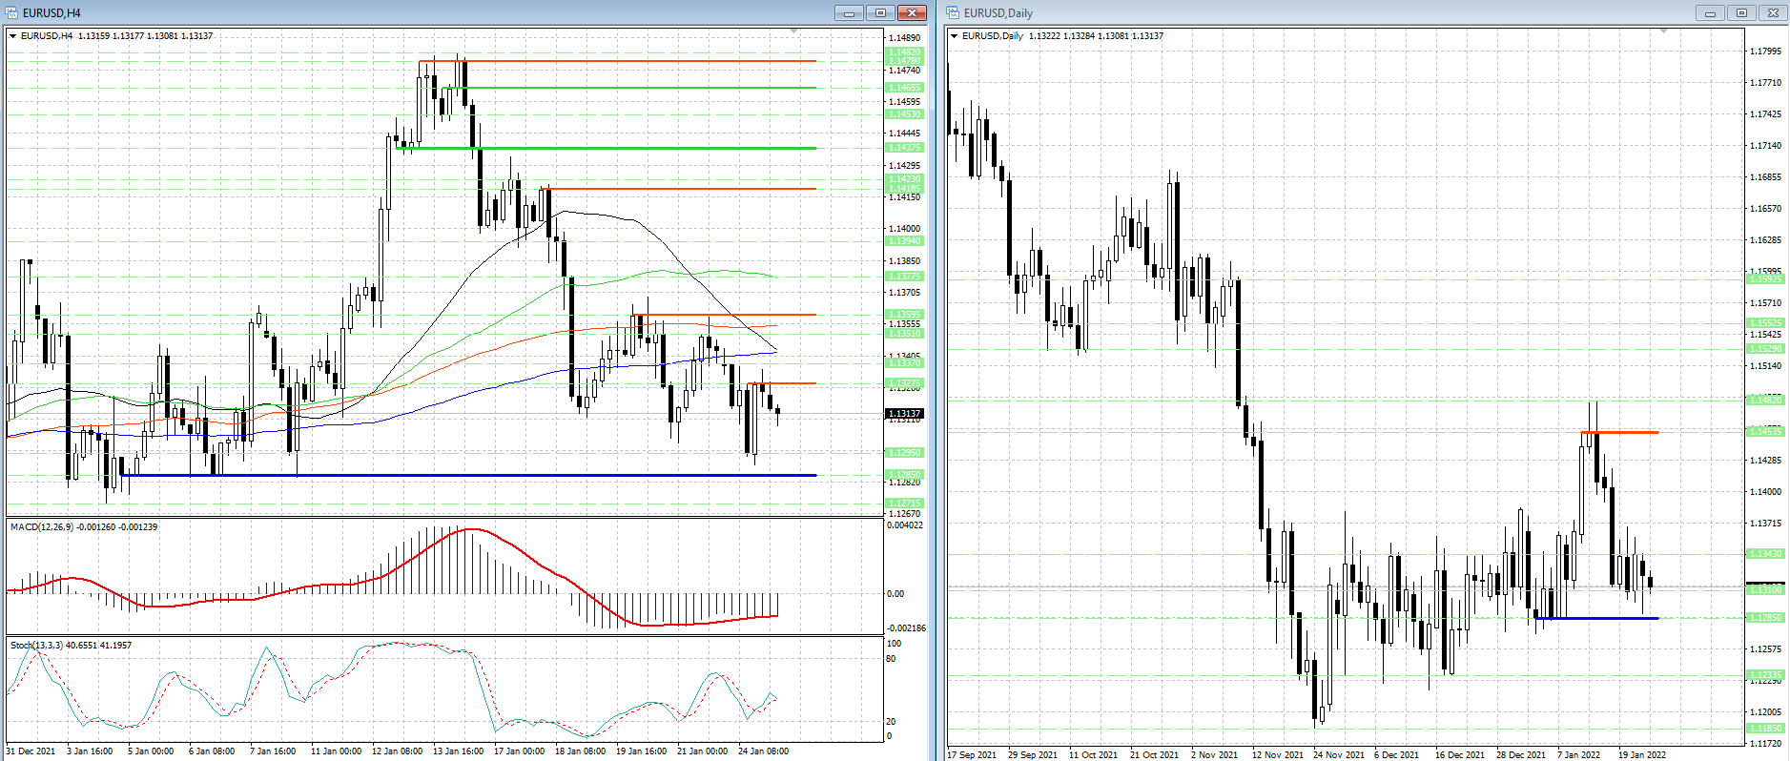Screen dimensions: 1790x761
Task: Close the EURUSD,H4 chart window
Action: click(x=912, y=12)
